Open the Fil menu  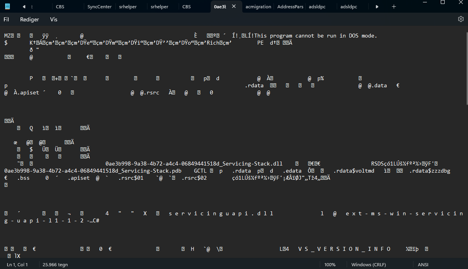pyautogui.click(x=6, y=19)
